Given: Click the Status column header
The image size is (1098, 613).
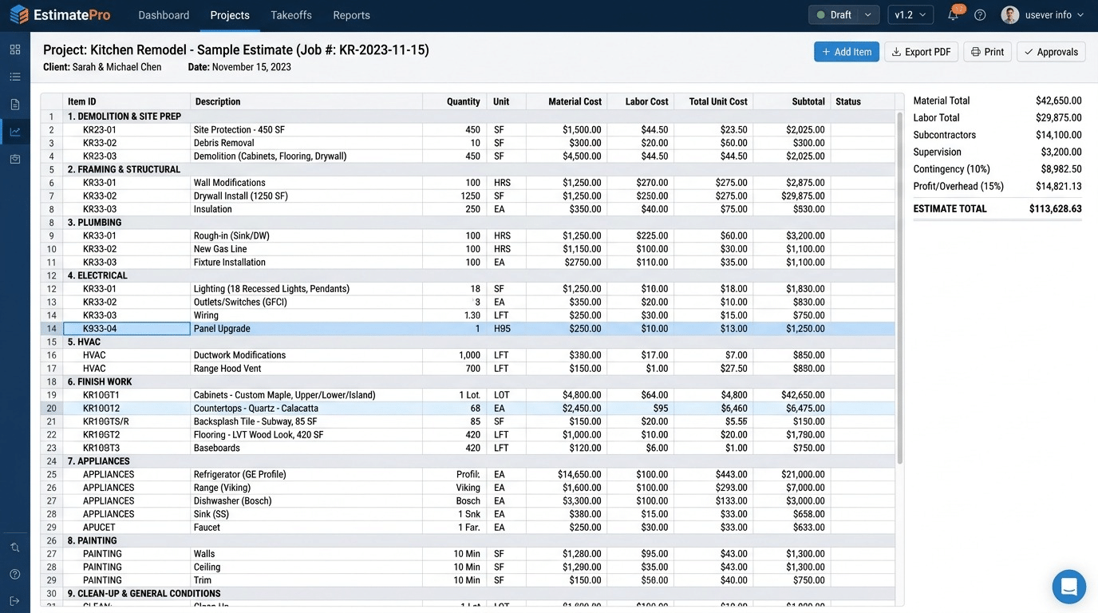Looking at the screenshot, I should click(x=863, y=101).
